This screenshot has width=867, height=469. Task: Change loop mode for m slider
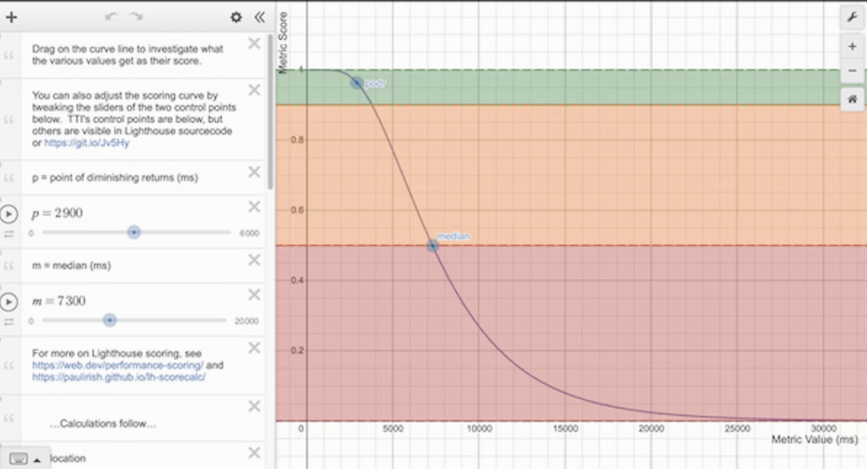click(x=9, y=322)
